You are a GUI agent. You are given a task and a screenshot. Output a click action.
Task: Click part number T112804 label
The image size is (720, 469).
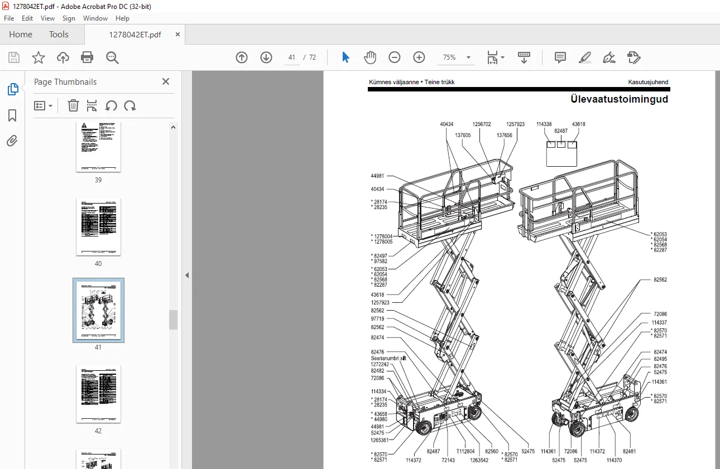click(465, 452)
